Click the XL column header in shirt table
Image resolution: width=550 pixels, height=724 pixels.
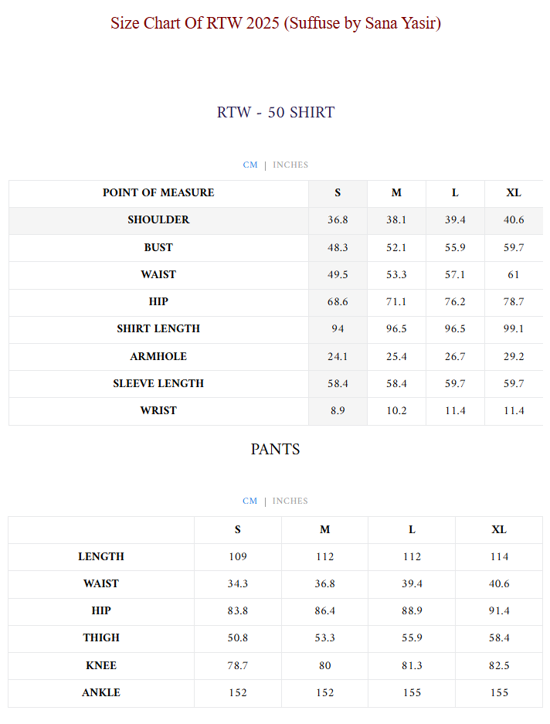pyautogui.click(x=514, y=192)
